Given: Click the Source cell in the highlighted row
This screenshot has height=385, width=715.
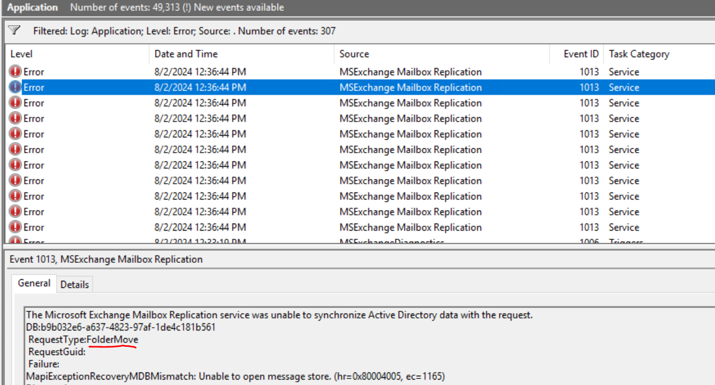Looking at the screenshot, I should [x=410, y=87].
